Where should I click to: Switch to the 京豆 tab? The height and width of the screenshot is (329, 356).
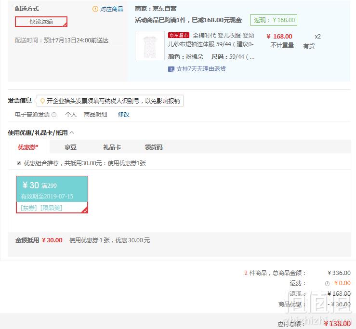pos(70,147)
